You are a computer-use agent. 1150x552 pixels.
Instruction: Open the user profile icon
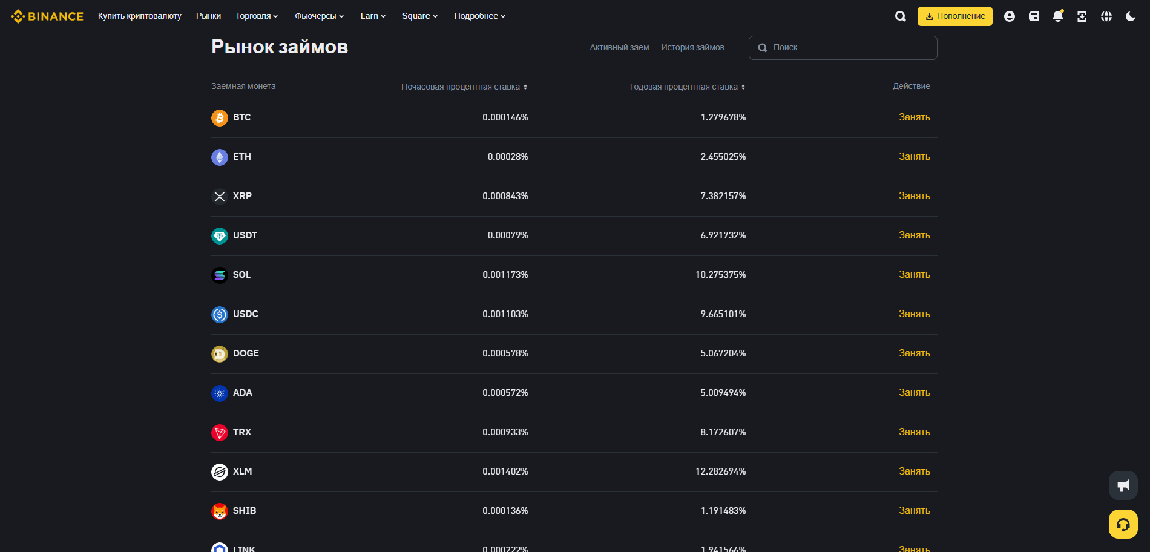1010,16
